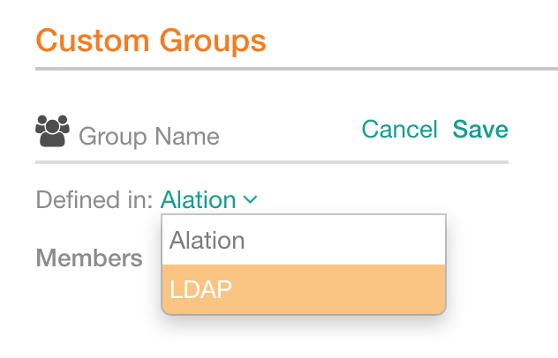Image resolution: width=558 pixels, height=358 pixels.
Task: Save the new custom group
Action: pyautogui.click(x=480, y=129)
